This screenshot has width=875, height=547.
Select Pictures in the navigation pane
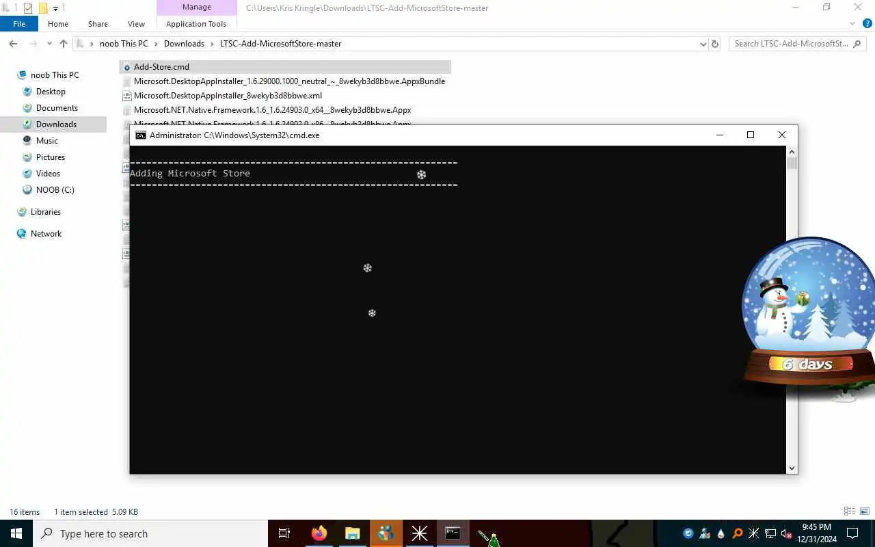click(x=51, y=157)
